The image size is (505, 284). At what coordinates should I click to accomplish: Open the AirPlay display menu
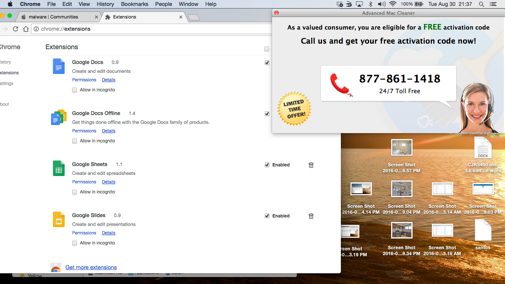coord(359,4)
